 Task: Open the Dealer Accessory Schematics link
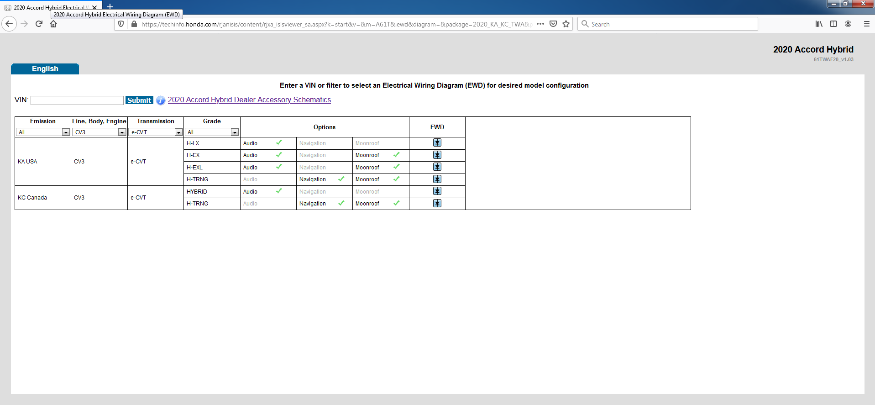249,100
